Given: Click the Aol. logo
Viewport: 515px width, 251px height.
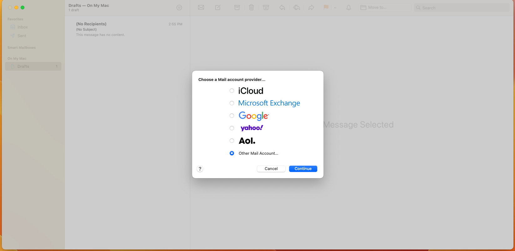Looking at the screenshot, I should click(x=247, y=141).
